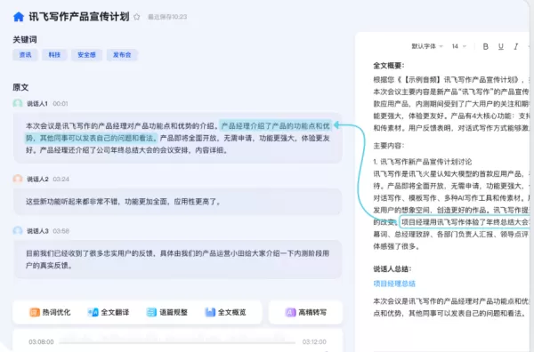Image resolution: width=534 pixels, height=352 pixels.
Task: Click the 说话人1 name label
Action: click(37, 104)
